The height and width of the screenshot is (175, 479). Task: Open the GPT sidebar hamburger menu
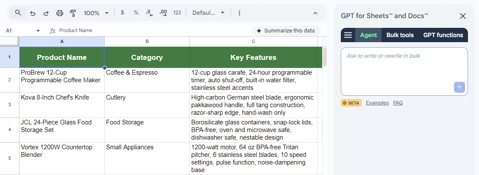[348, 35]
